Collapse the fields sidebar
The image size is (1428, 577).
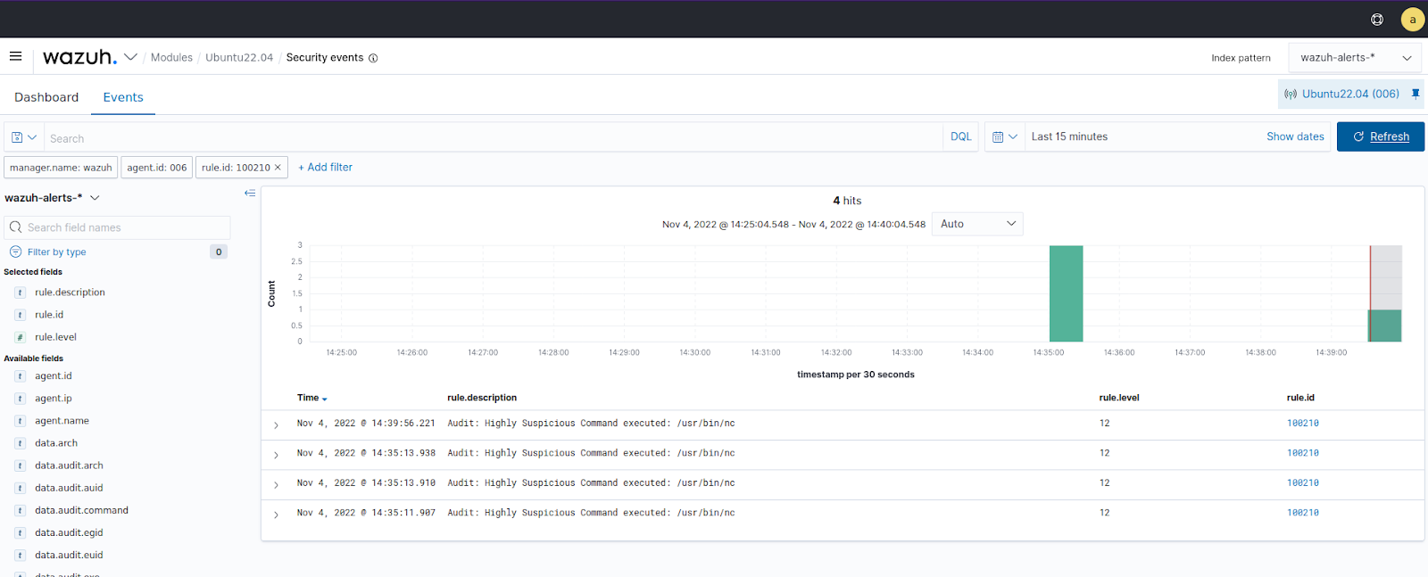click(250, 193)
